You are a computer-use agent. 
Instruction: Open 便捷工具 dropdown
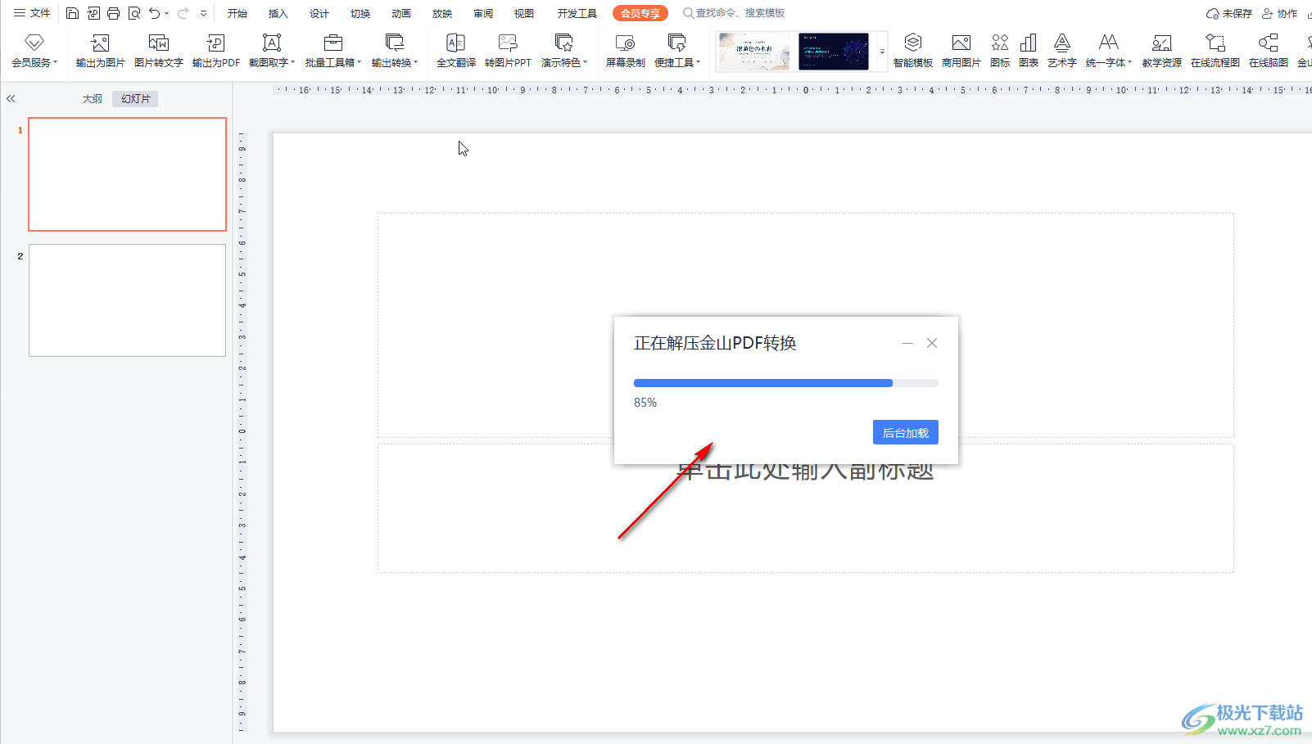[677, 51]
